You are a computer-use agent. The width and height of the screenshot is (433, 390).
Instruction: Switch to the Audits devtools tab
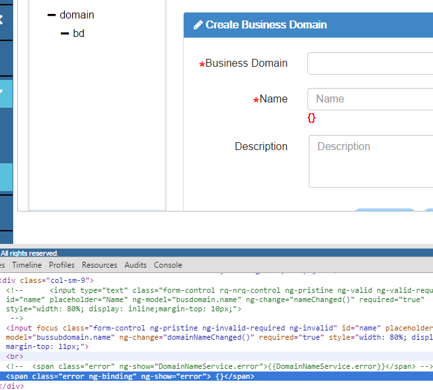[x=136, y=265]
